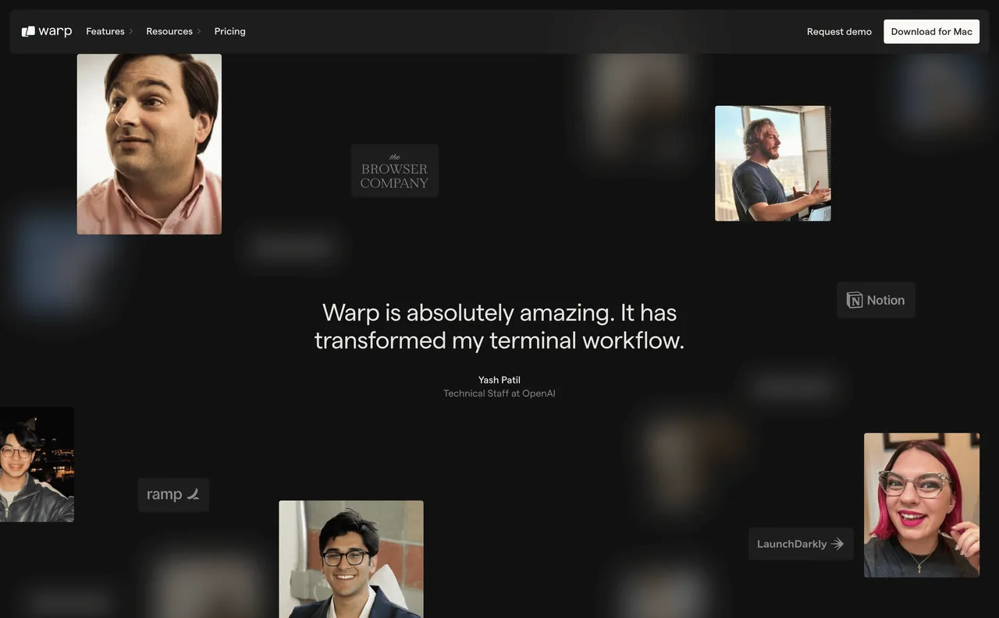Go to the Pricing page
This screenshot has height=618, width=999.
point(229,31)
